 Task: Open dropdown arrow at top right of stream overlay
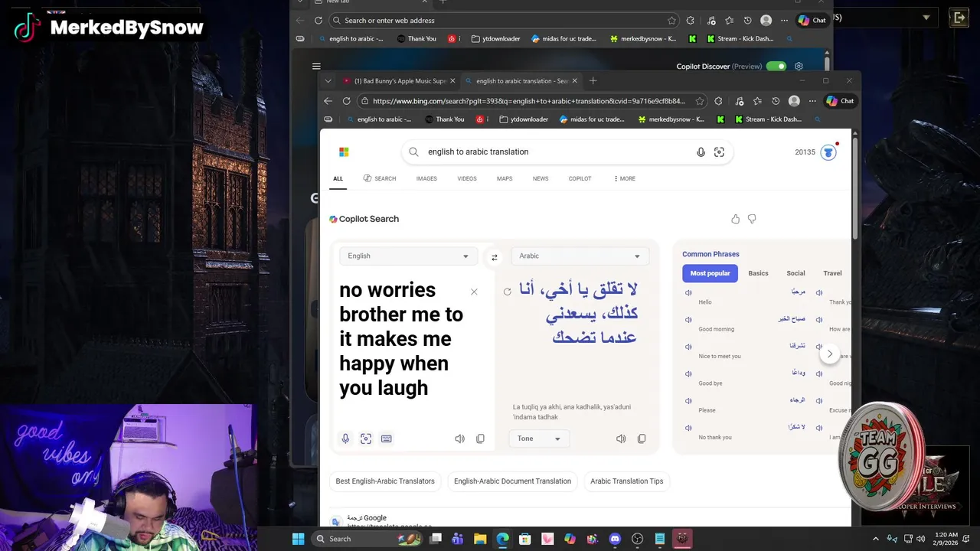[926, 17]
